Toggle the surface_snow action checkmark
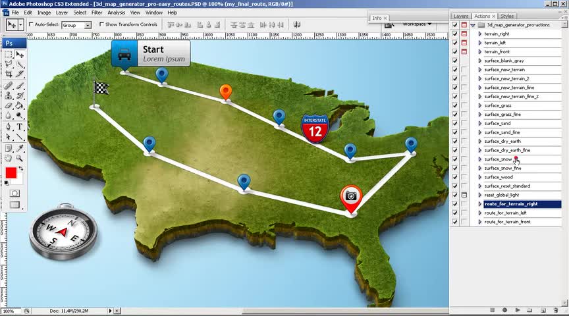Viewport: 569px width, 316px height. [x=454, y=159]
